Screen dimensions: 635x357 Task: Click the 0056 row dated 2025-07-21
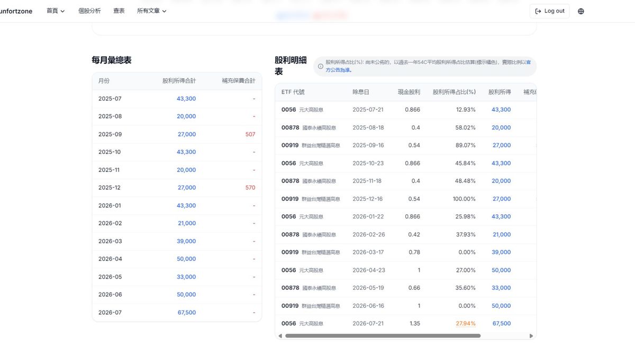[405, 109]
